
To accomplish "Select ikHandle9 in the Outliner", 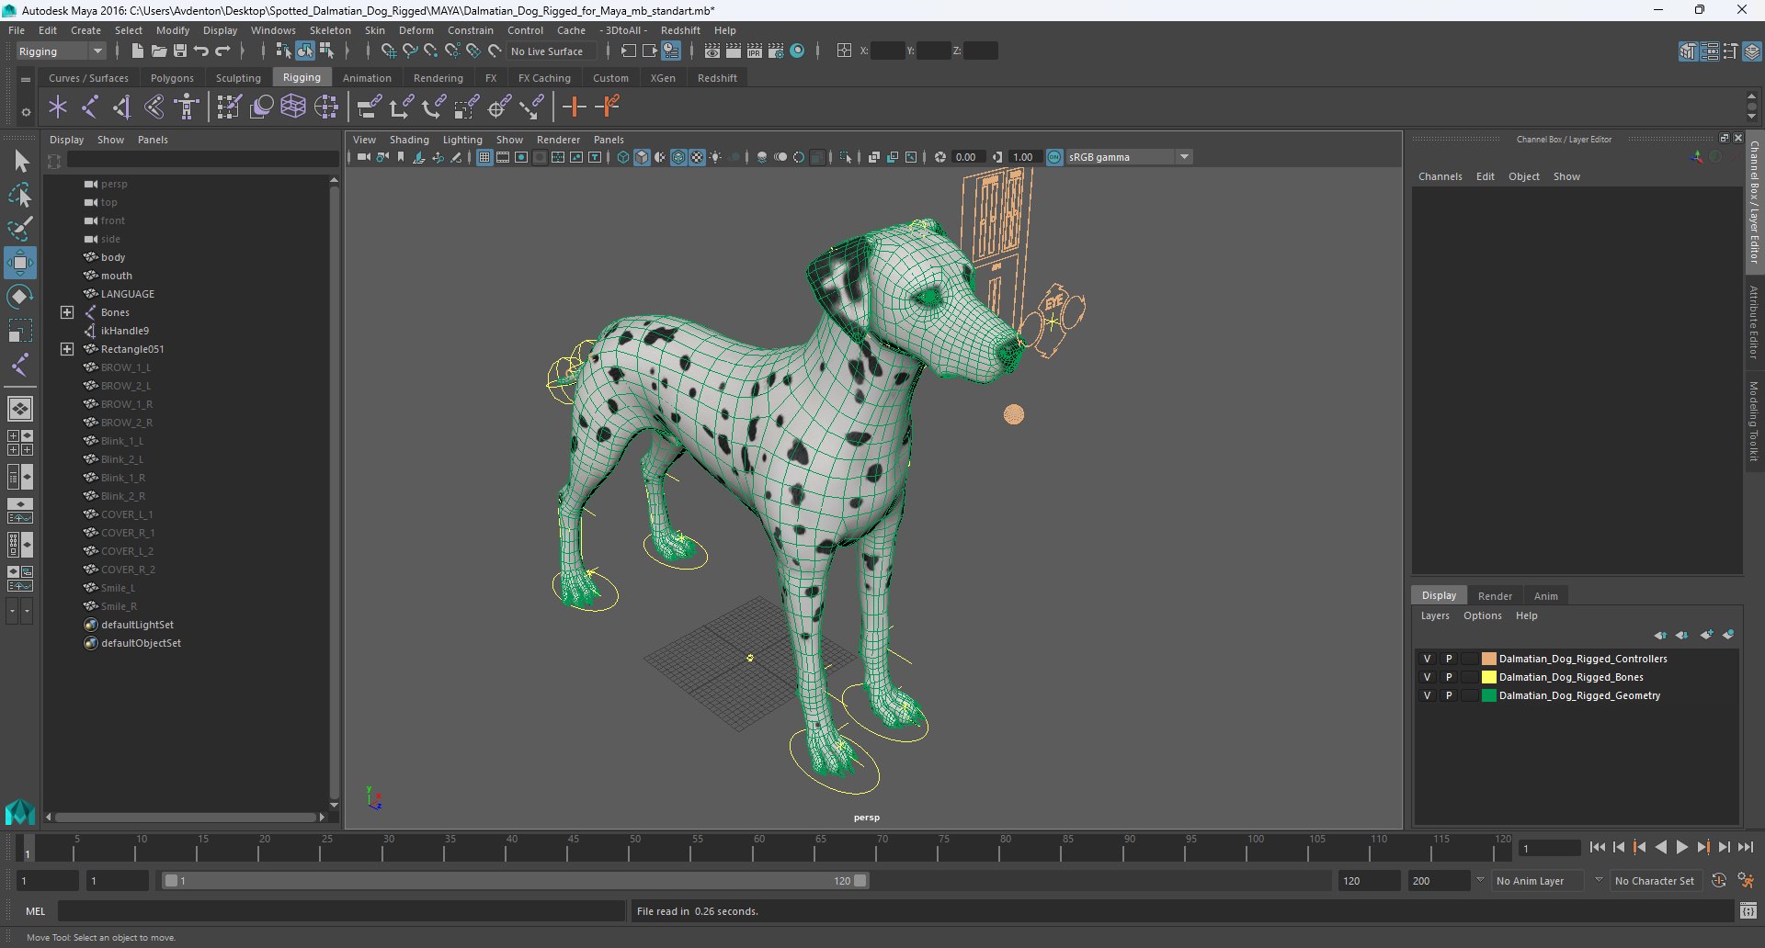I will 124,331.
